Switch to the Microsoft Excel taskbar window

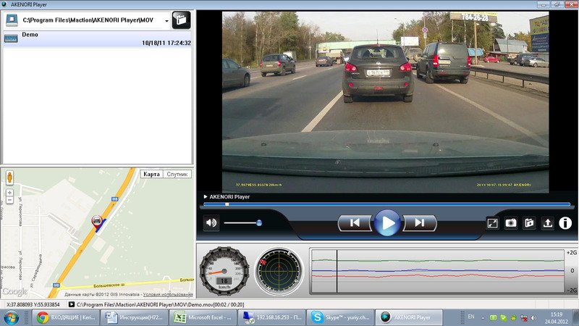click(203, 317)
